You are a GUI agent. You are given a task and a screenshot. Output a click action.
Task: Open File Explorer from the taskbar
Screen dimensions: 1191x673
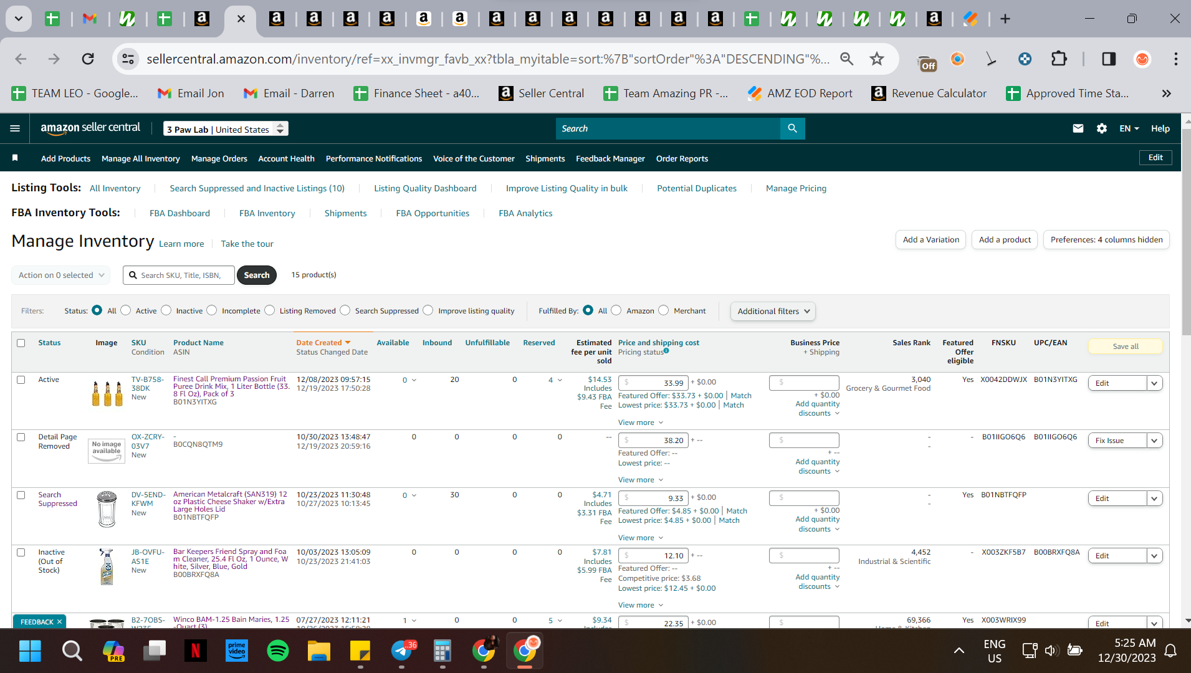[x=319, y=651]
